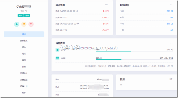Screen dimensions: 178x98
Task: Click the green start (play) power button
Action: pyautogui.click(x=17, y=24)
